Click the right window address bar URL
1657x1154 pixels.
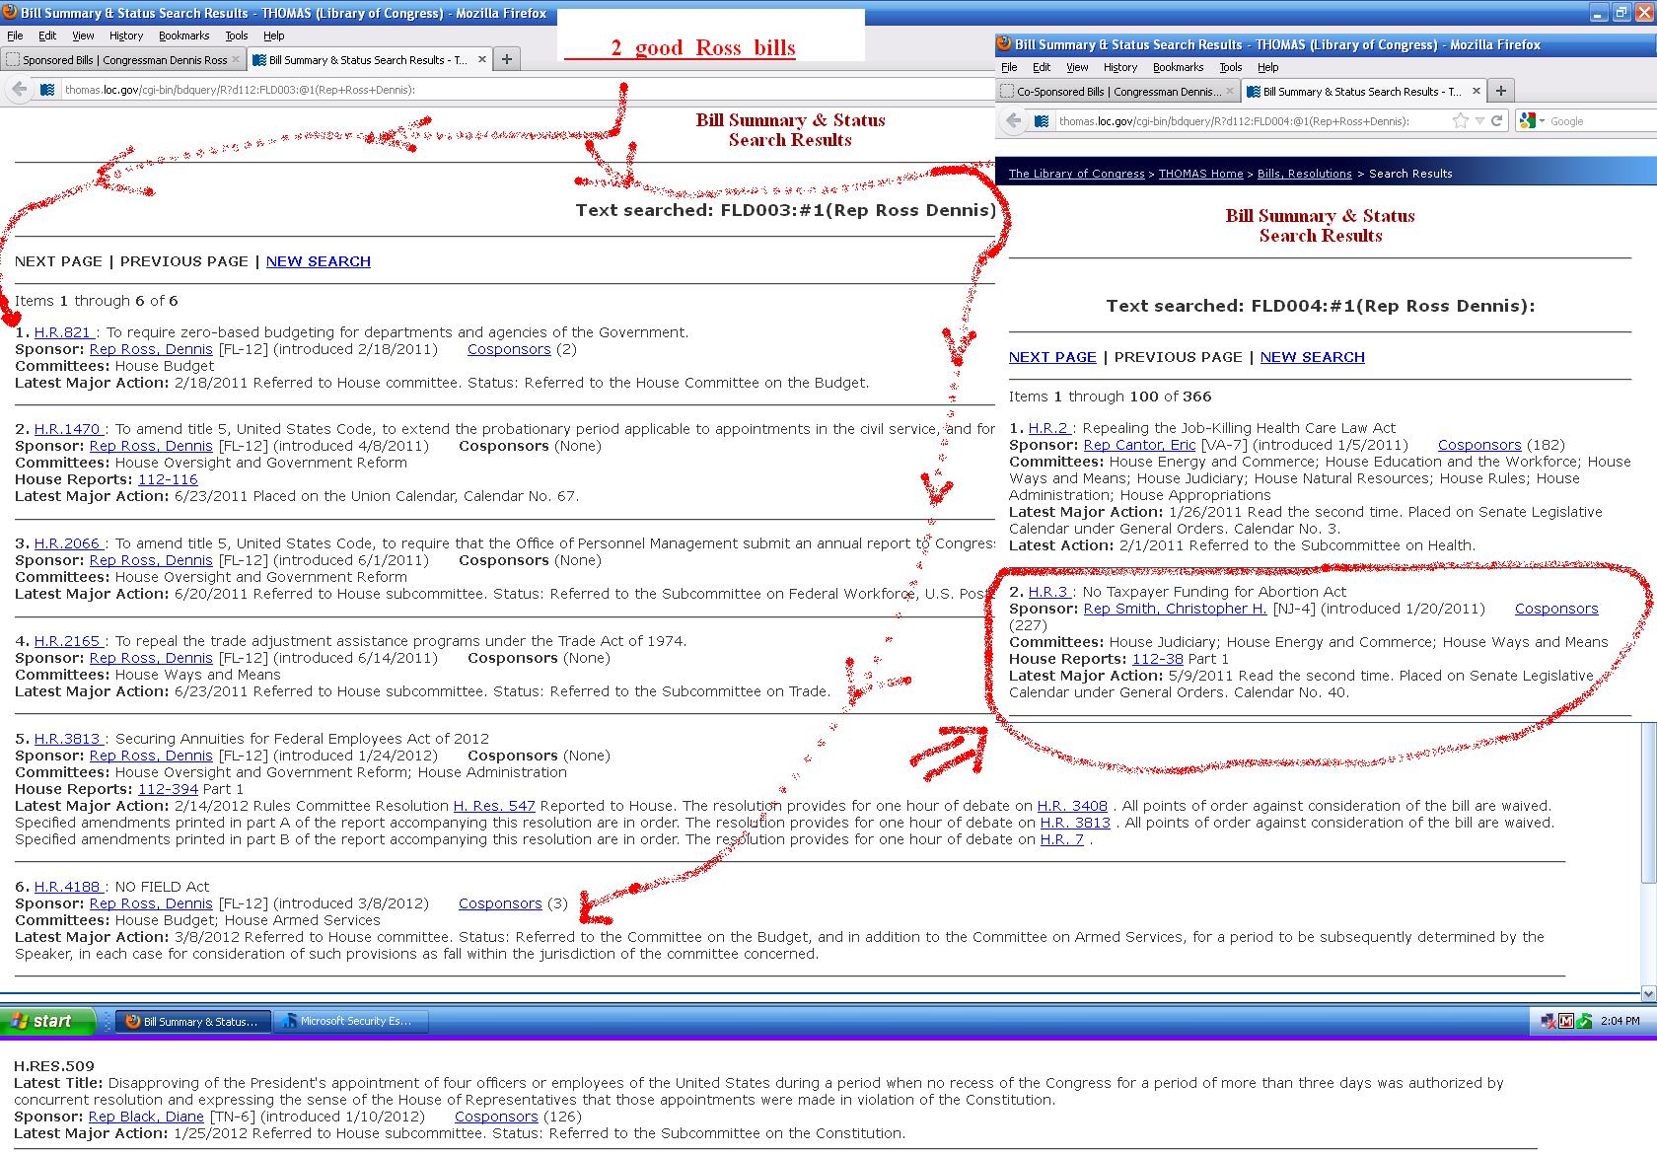[x=1233, y=121]
